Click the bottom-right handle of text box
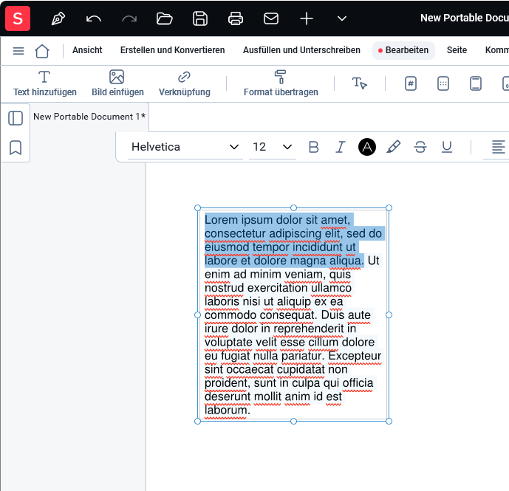The height and width of the screenshot is (491, 509). coord(389,422)
